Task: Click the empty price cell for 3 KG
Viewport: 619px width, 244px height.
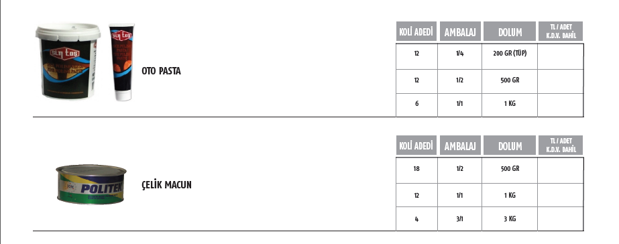Action: click(x=560, y=219)
